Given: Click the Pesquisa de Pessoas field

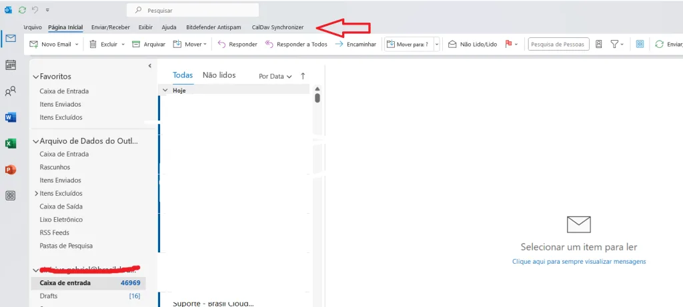Looking at the screenshot, I should [558, 45].
